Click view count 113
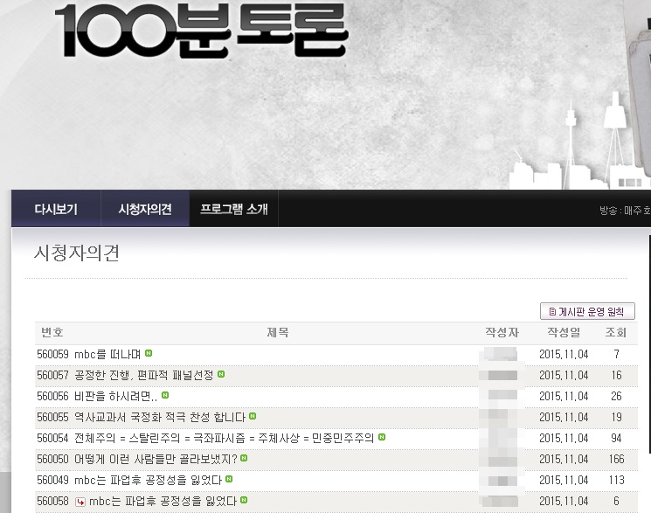Viewport: 651px width, 513px height. click(x=616, y=480)
